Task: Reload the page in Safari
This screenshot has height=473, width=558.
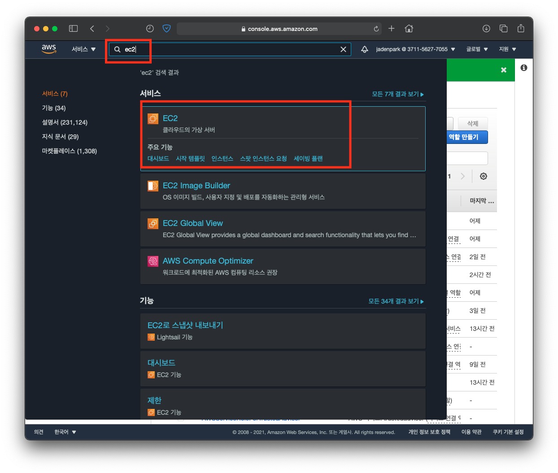Action: 376,29
